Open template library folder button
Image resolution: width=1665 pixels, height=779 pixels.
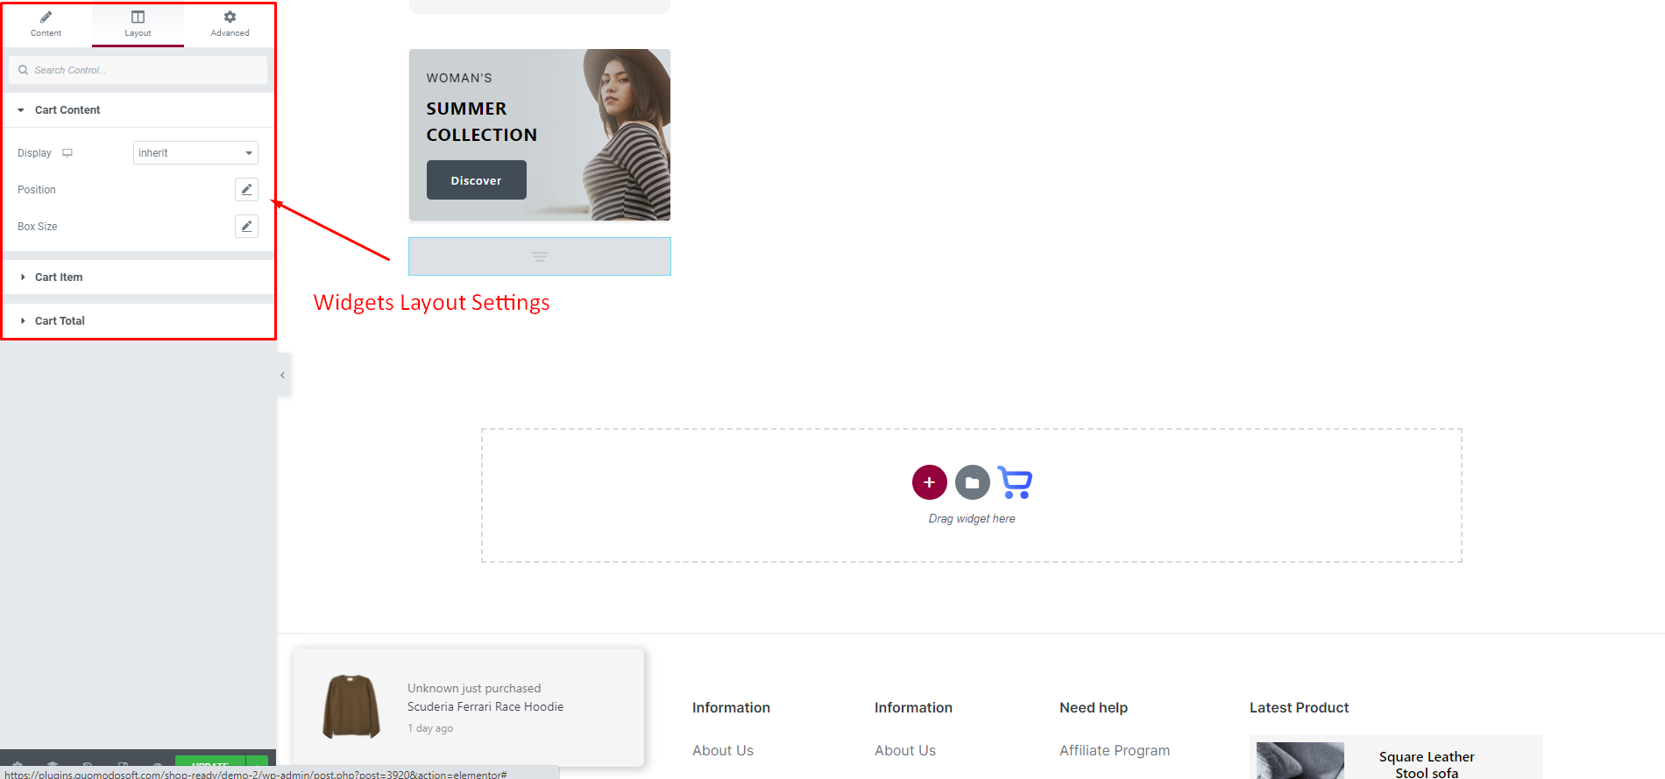972,482
